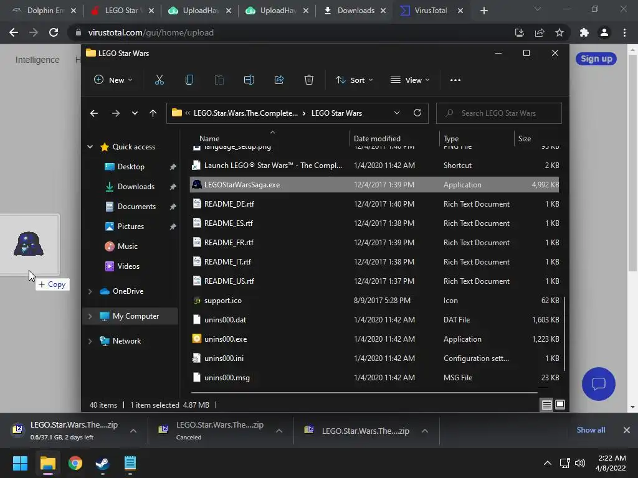Open Google Chrome from the taskbar

click(x=75, y=463)
